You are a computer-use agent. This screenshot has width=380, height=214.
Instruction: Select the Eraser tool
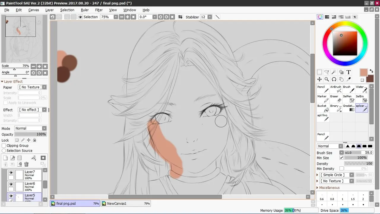(336, 99)
